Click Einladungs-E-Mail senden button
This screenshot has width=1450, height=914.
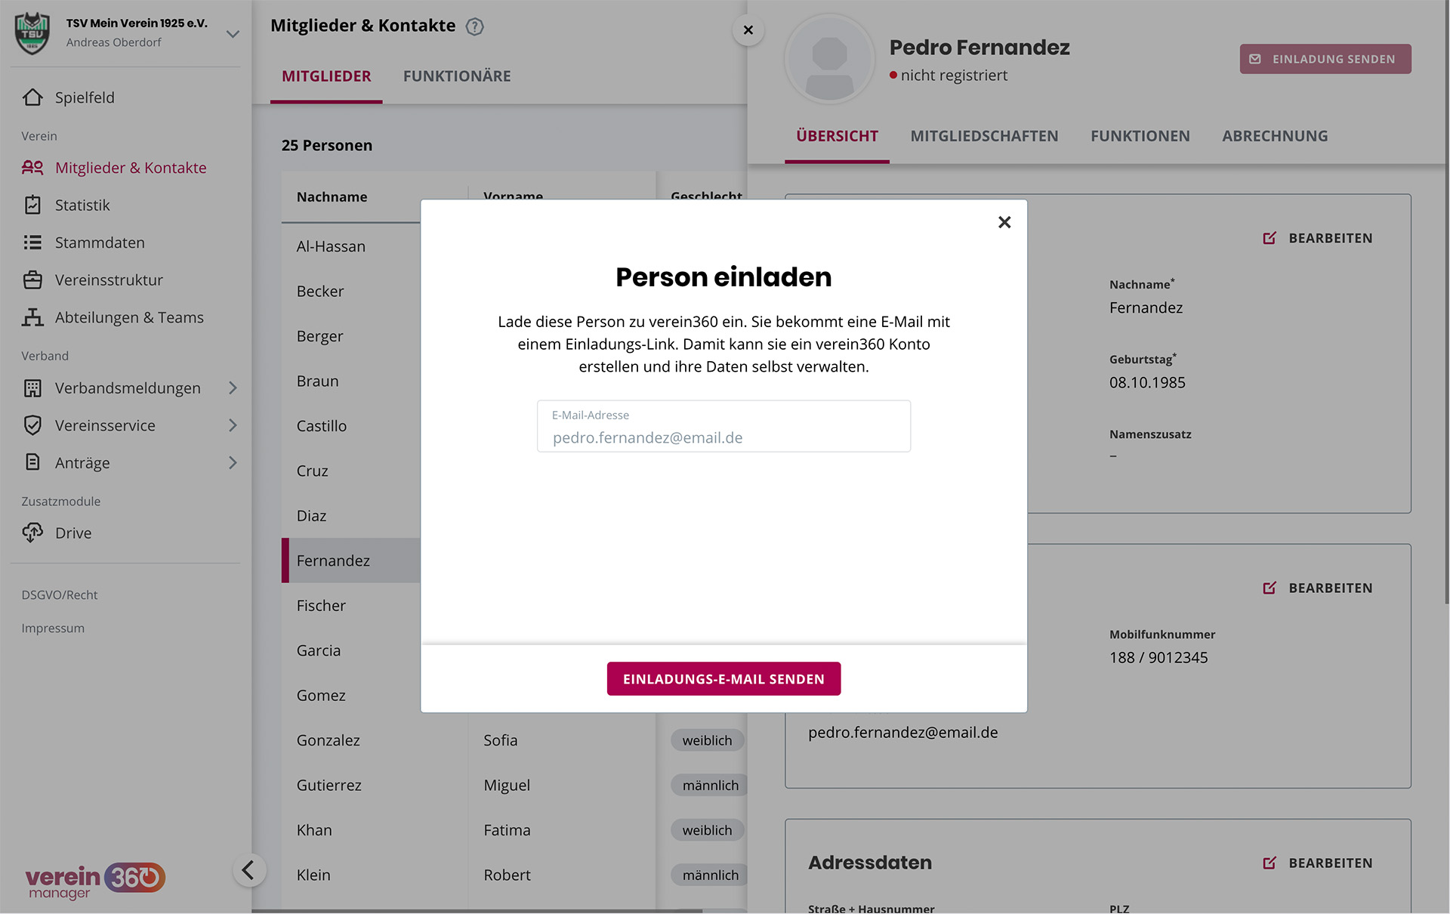click(x=723, y=679)
